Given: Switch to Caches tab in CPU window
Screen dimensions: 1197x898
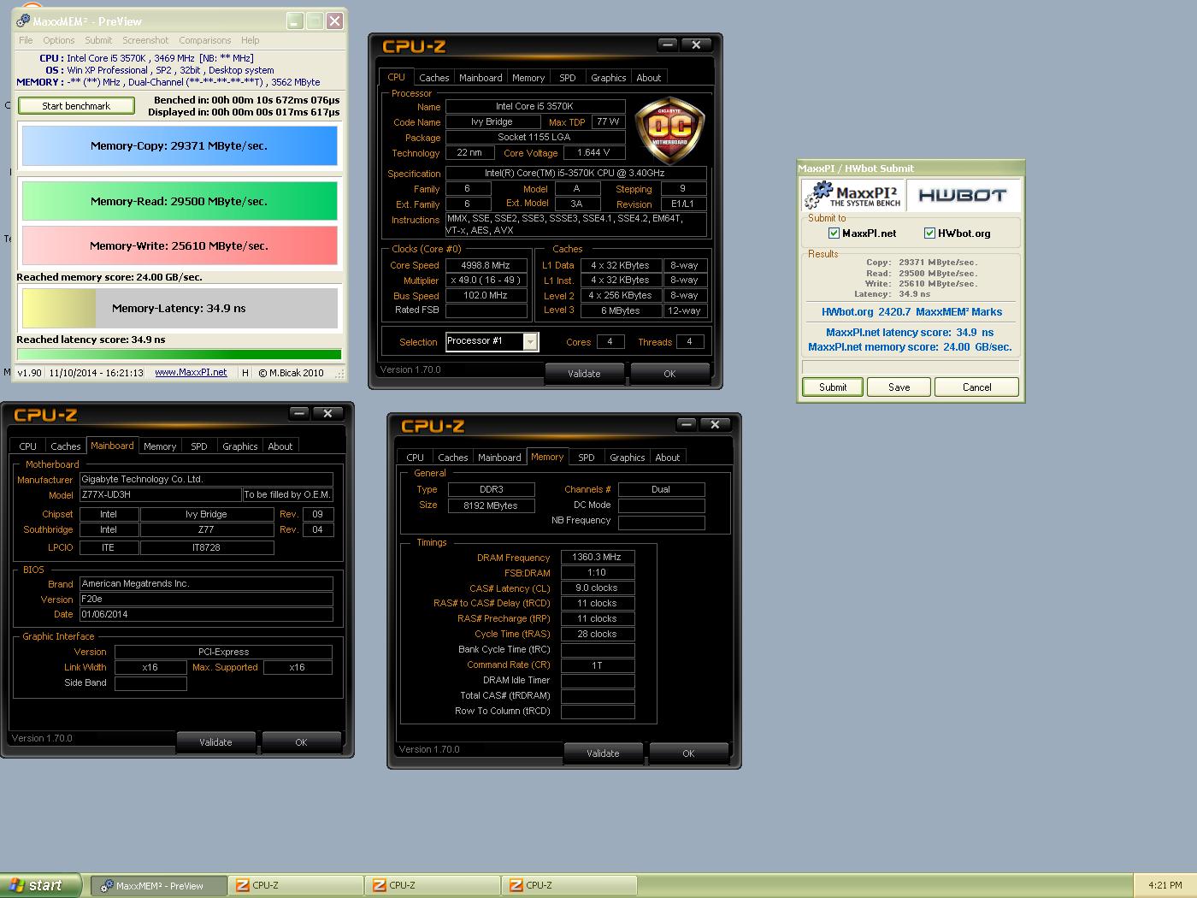Looking at the screenshot, I should [433, 78].
